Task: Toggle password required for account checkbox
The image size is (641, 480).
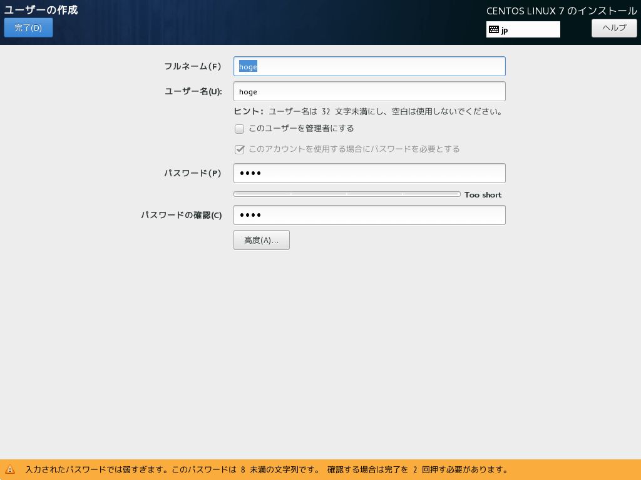Action: [240, 149]
